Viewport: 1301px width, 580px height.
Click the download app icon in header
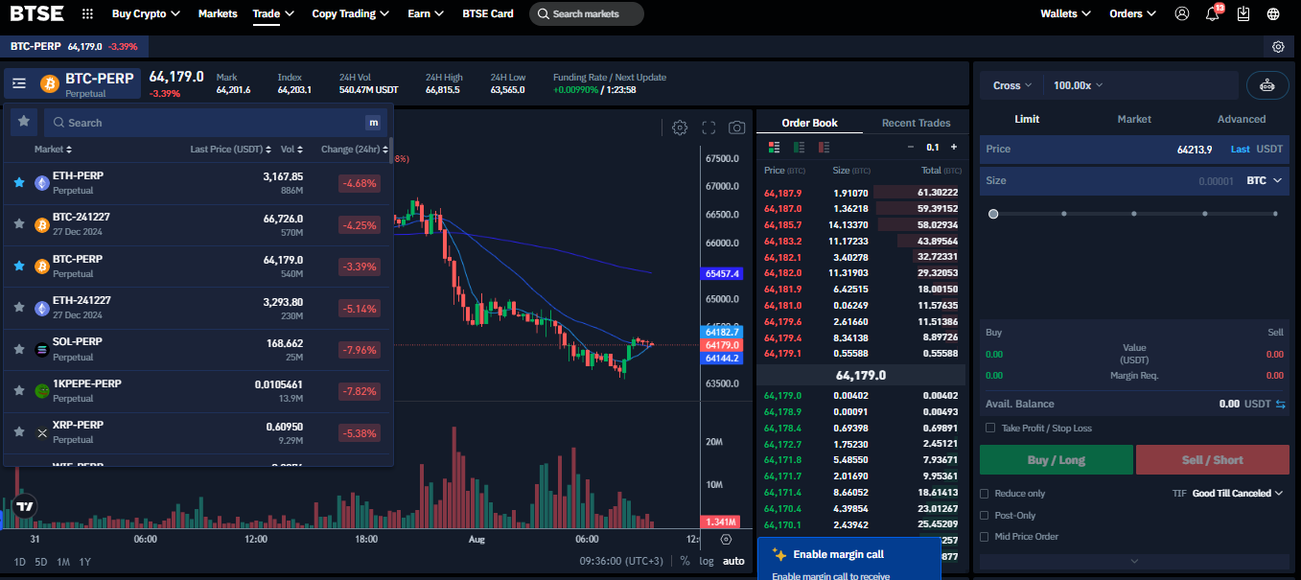click(x=1243, y=13)
